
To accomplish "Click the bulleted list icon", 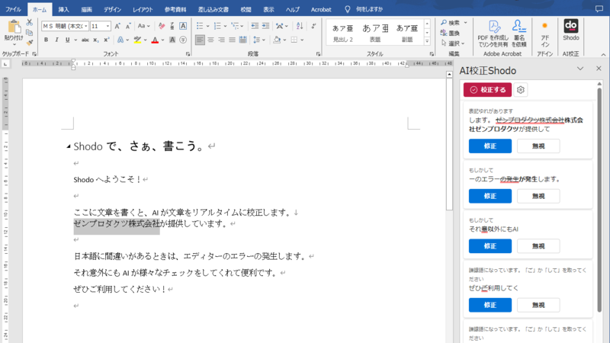I will [x=200, y=26].
